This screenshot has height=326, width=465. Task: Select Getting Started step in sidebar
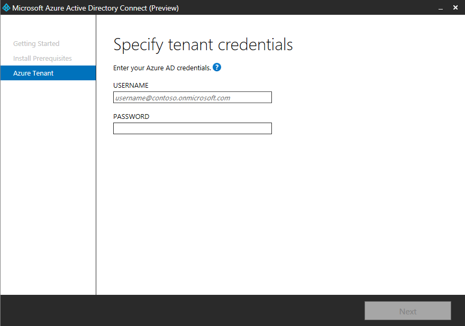pyautogui.click(x=36, y=43)
